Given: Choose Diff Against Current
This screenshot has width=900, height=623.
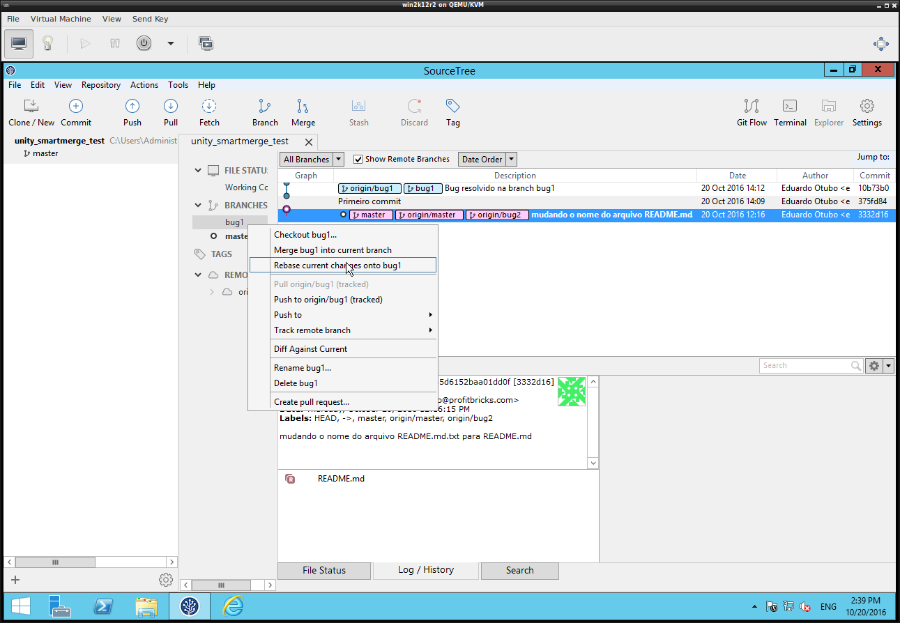Looking at the screenshot, I should (x=343, y=349).
